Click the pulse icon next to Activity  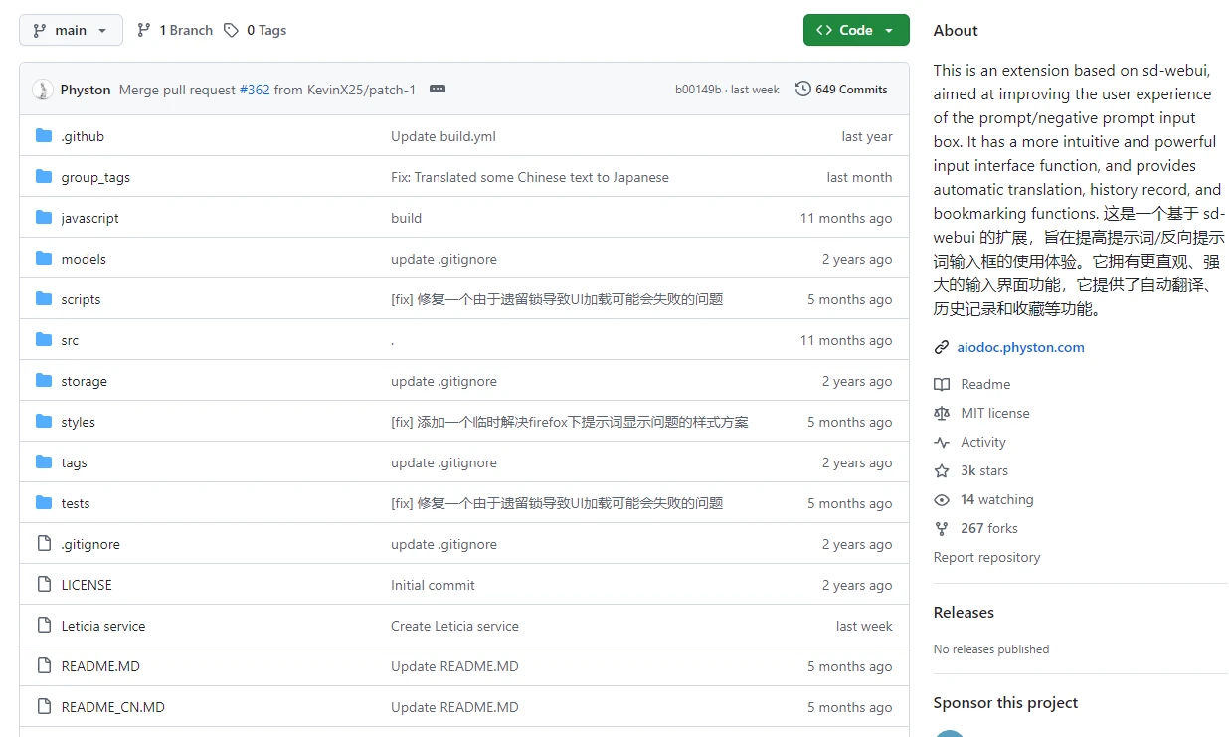[x=942, y=442]
